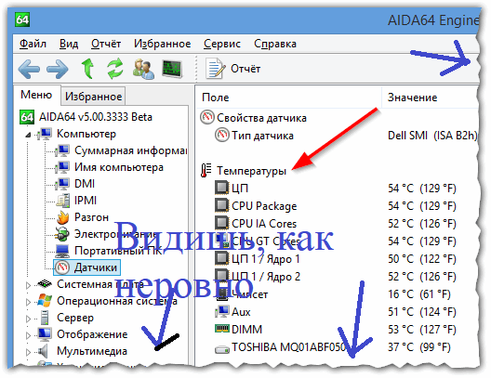This screenshot has width=491, height=378.
Task: Select the Мультимедиа tree item
Action: (x=92, y=351)
